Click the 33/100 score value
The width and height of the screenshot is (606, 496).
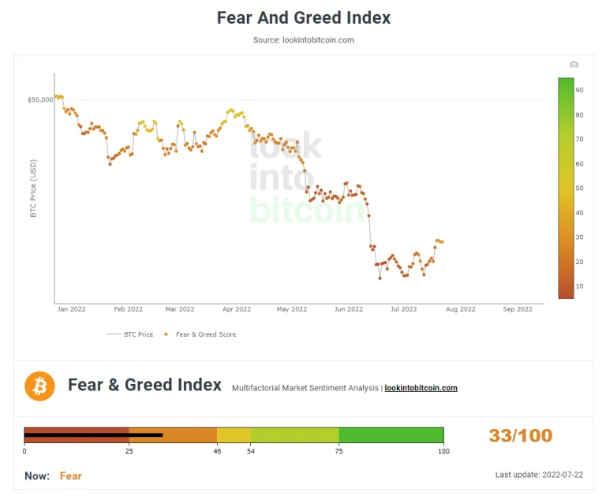click(521, 435)
